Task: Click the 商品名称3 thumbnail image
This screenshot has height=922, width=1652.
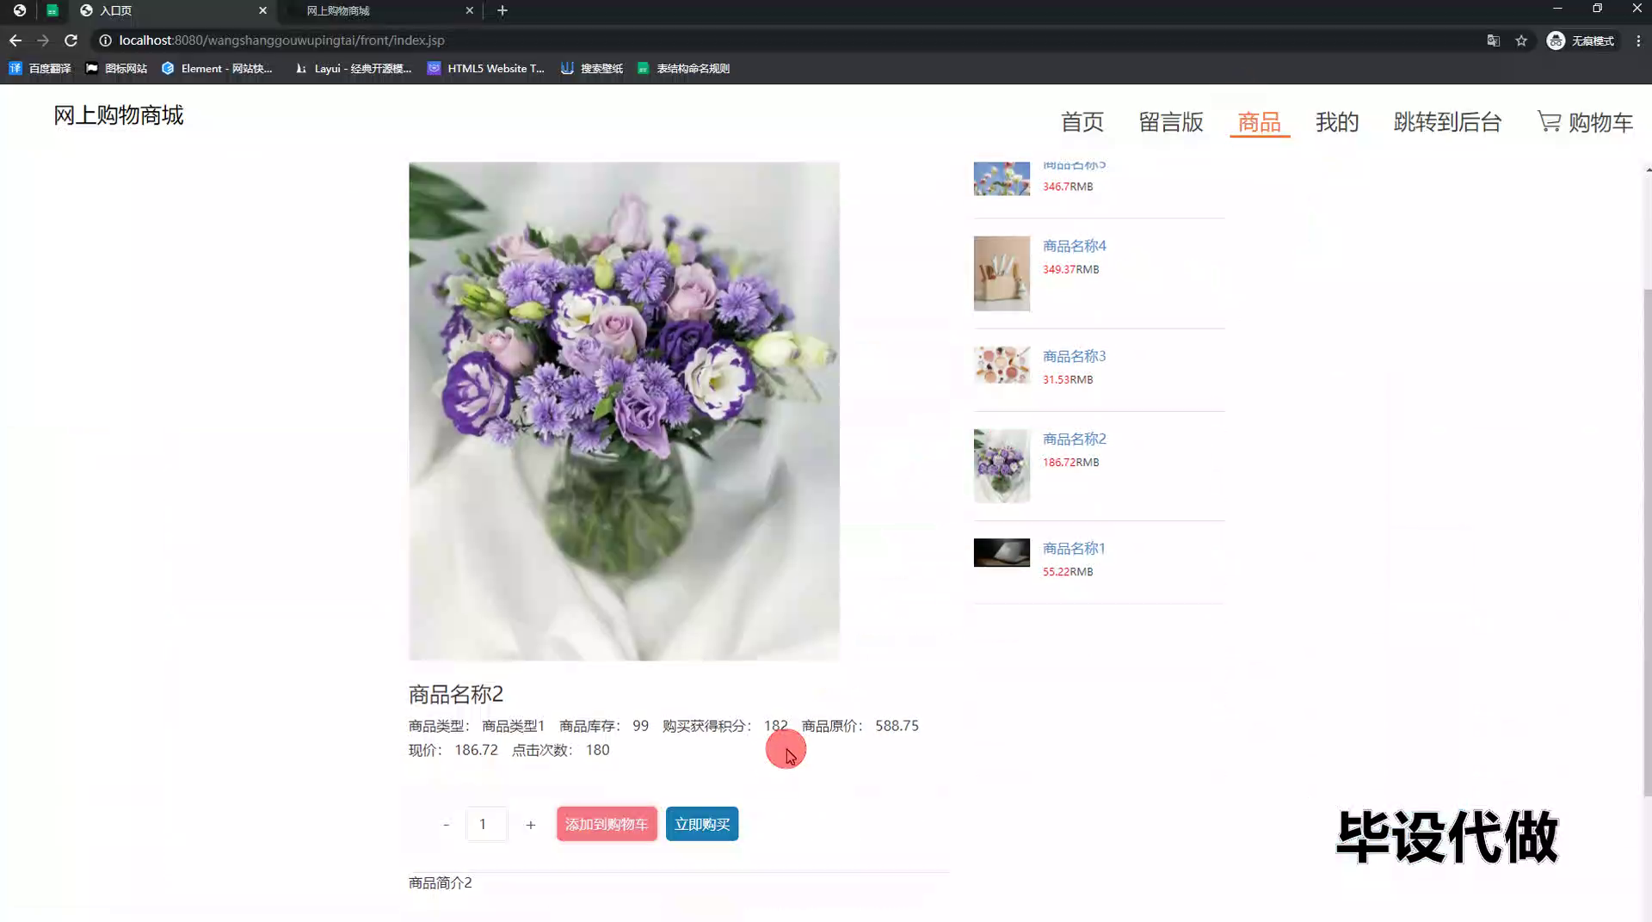Action: 1002,366
